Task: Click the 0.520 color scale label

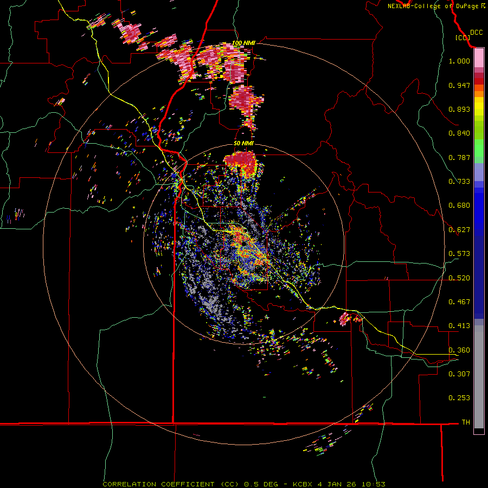Action: pyautogui.click(x=459, y=278)
